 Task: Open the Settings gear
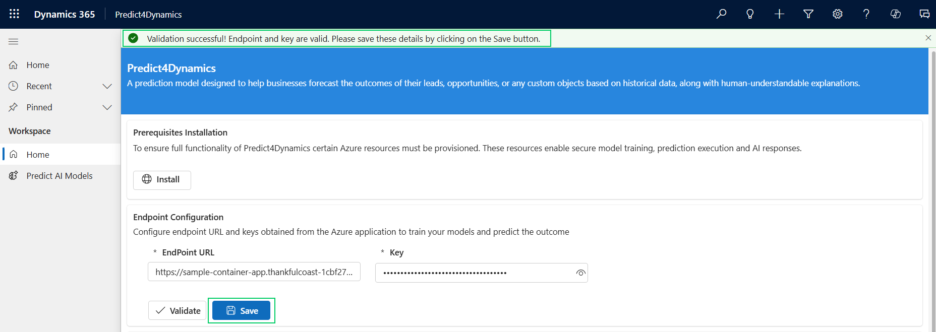tap(838, 14)
